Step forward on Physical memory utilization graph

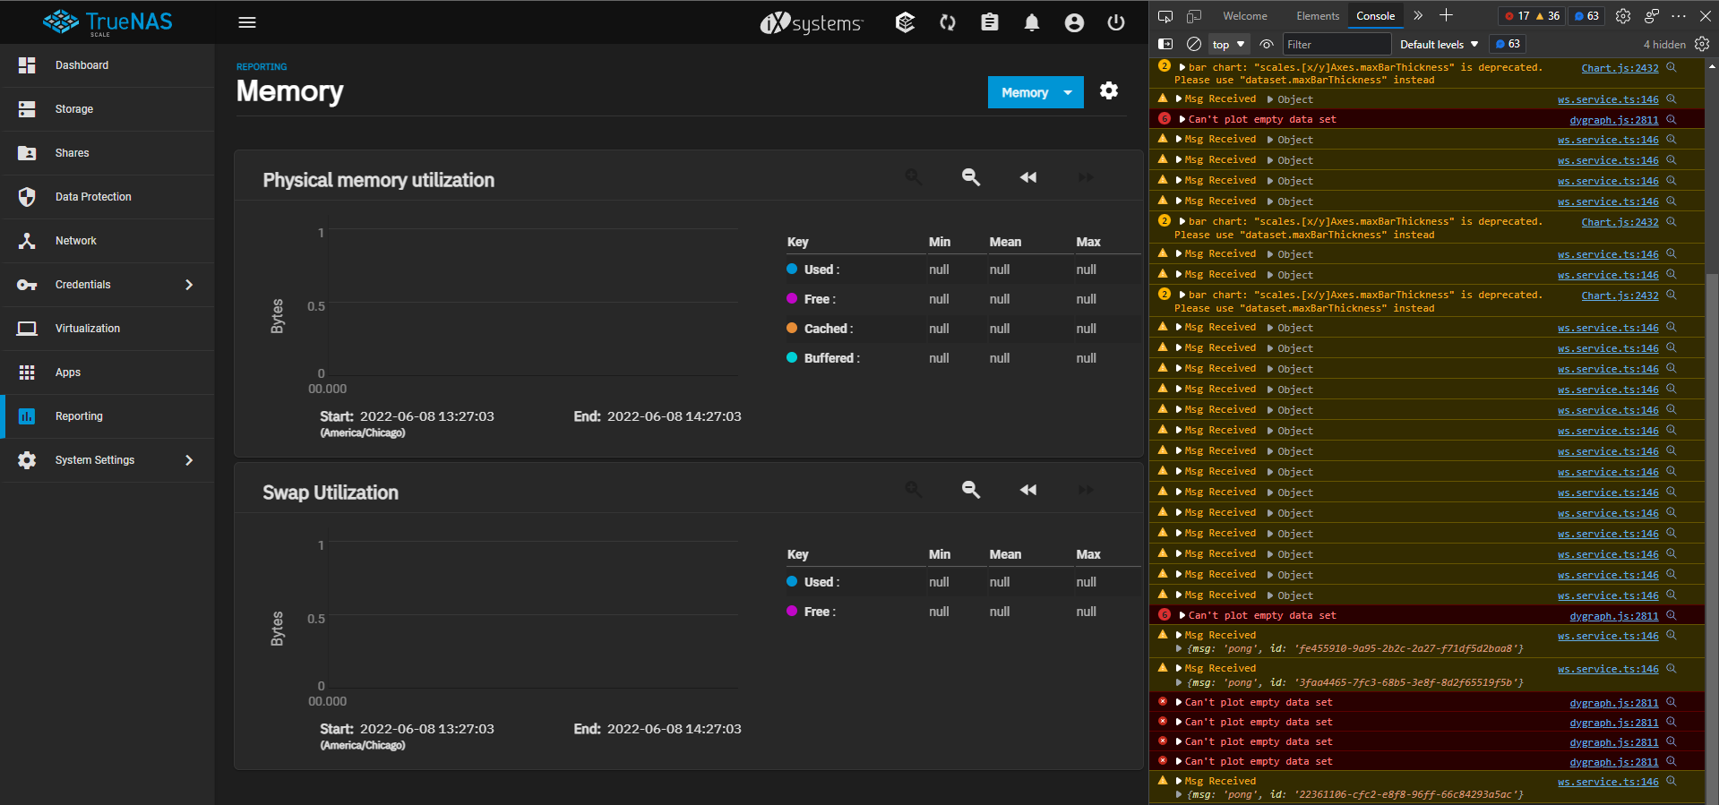click(1086, 177)
